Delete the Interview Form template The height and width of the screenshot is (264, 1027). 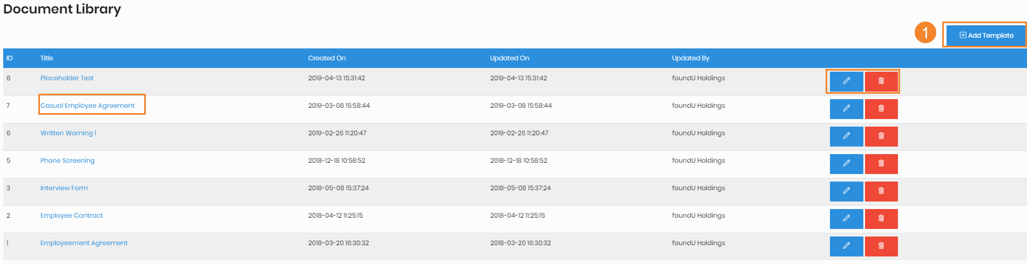coord(881,191)
